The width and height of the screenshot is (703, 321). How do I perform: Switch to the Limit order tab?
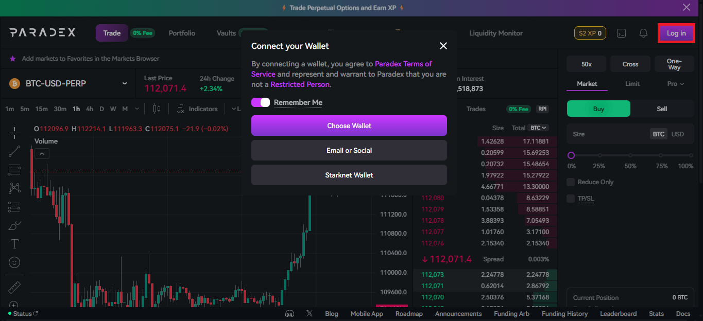point(632,84)
